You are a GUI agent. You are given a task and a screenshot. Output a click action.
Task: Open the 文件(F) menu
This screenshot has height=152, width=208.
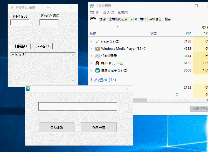coord(95,12)
